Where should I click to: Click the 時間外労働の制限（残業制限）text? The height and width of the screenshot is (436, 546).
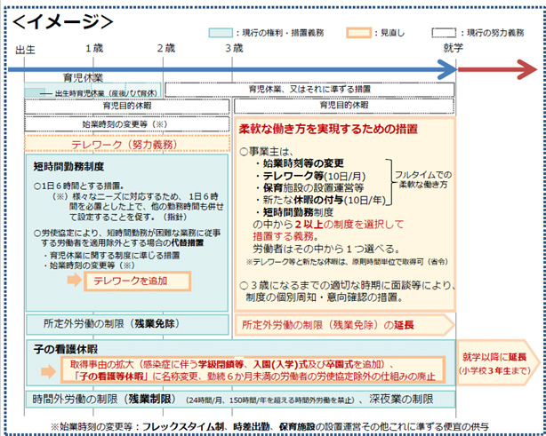pos(104,399)
